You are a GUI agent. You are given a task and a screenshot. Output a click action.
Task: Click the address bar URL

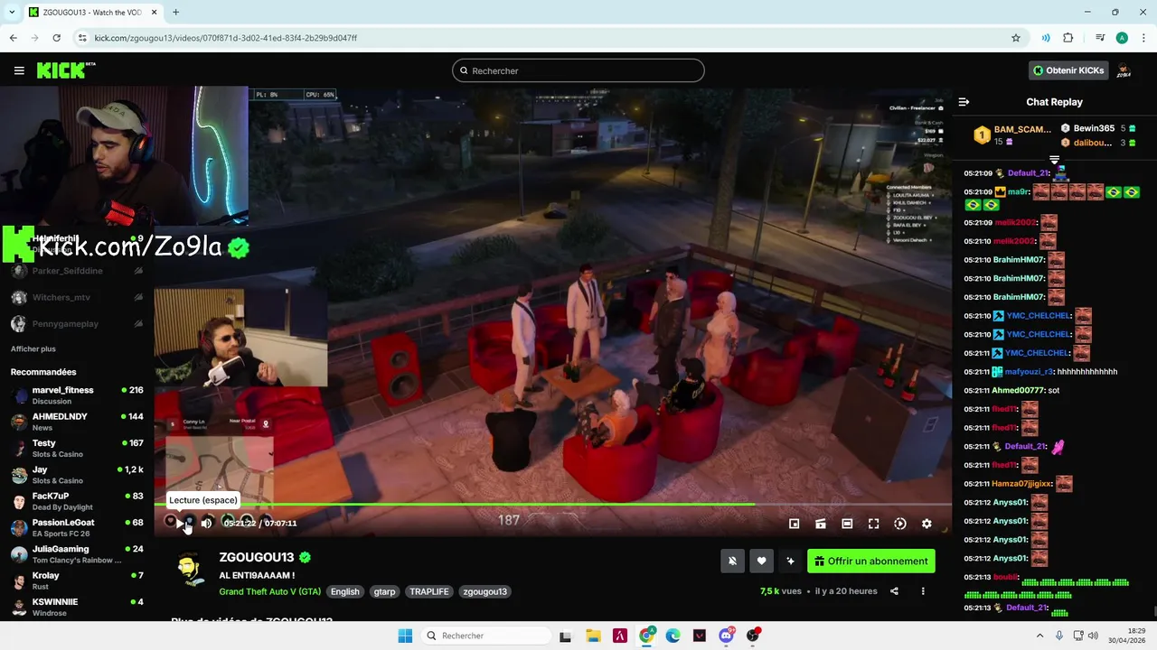pyautogui.click(x=226, y=38)
